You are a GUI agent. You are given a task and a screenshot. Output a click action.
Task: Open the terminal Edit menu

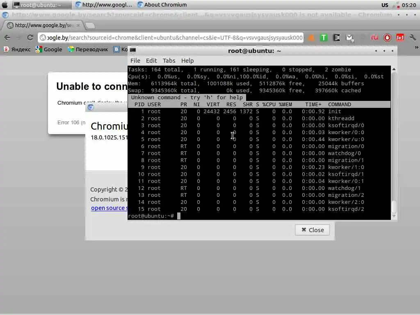tap(151, 61)
